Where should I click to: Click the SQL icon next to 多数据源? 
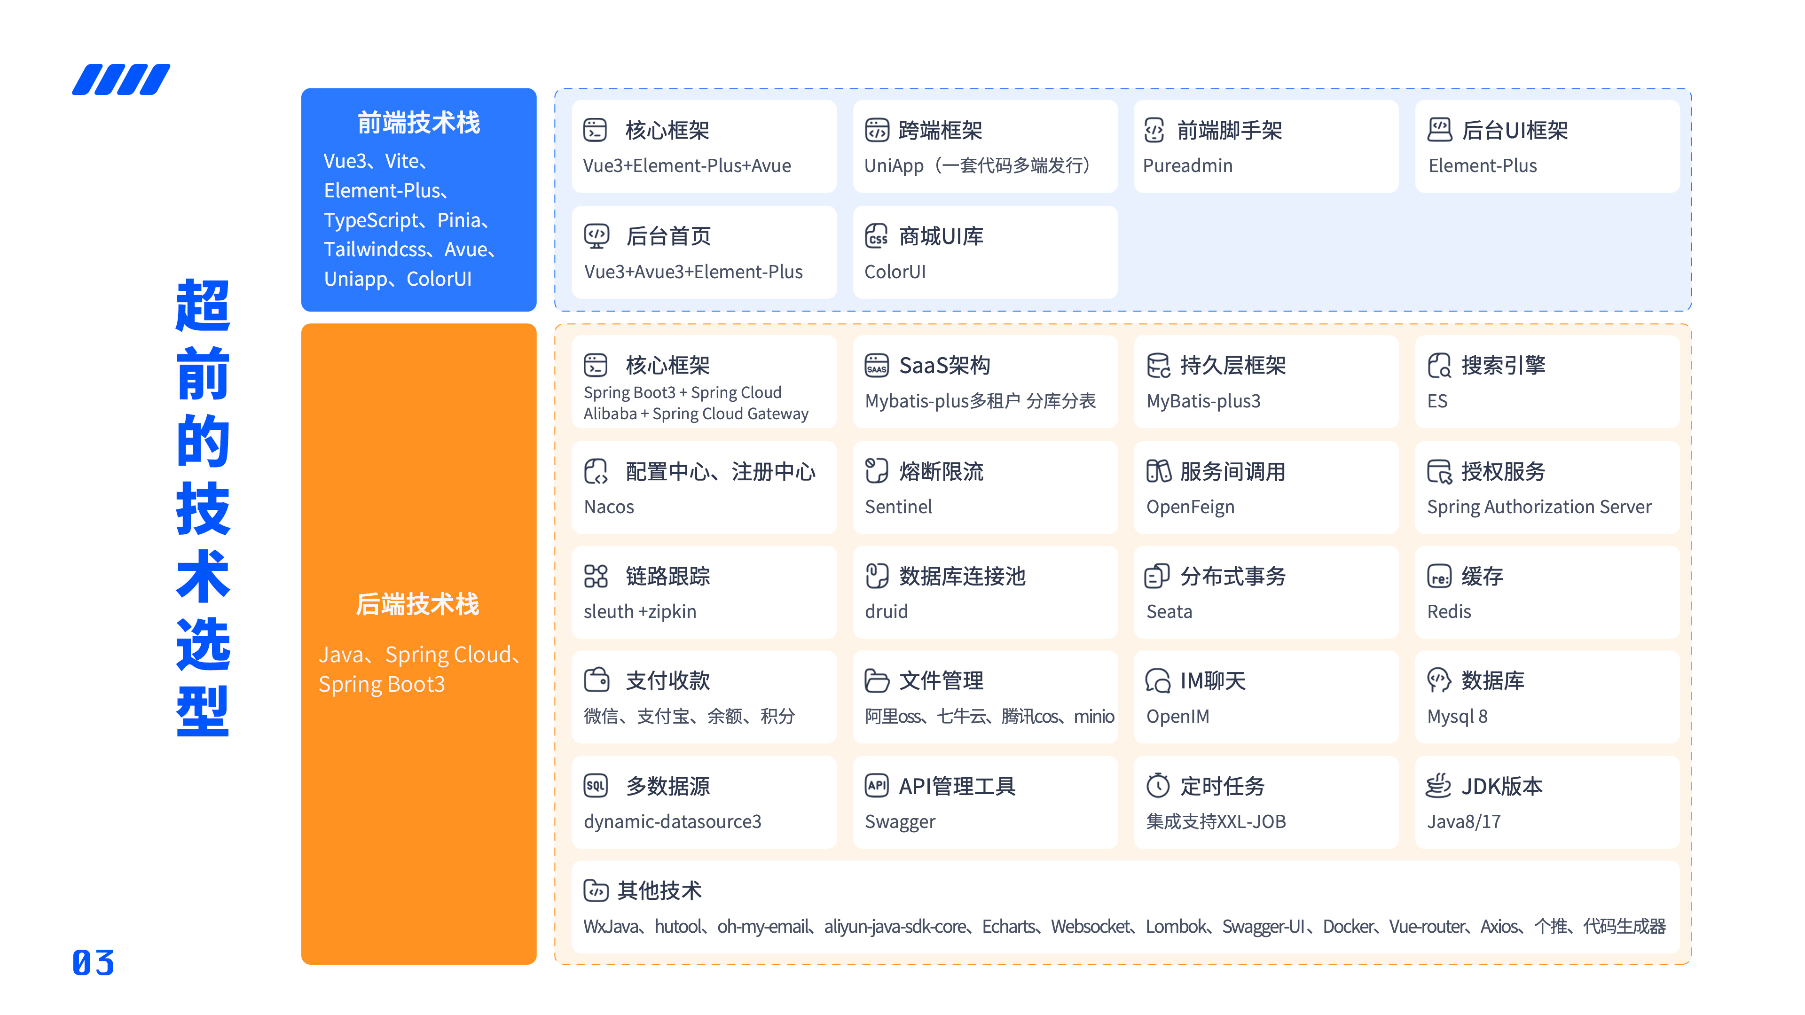click(596, 785)
